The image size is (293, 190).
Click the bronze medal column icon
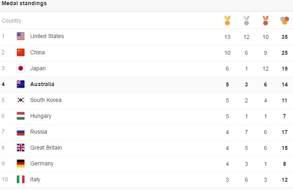coord(265,20)
